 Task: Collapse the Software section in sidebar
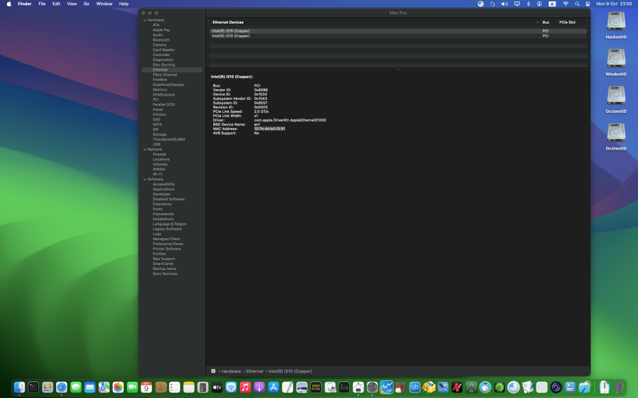pyautogui.click(x=144, y=179)
